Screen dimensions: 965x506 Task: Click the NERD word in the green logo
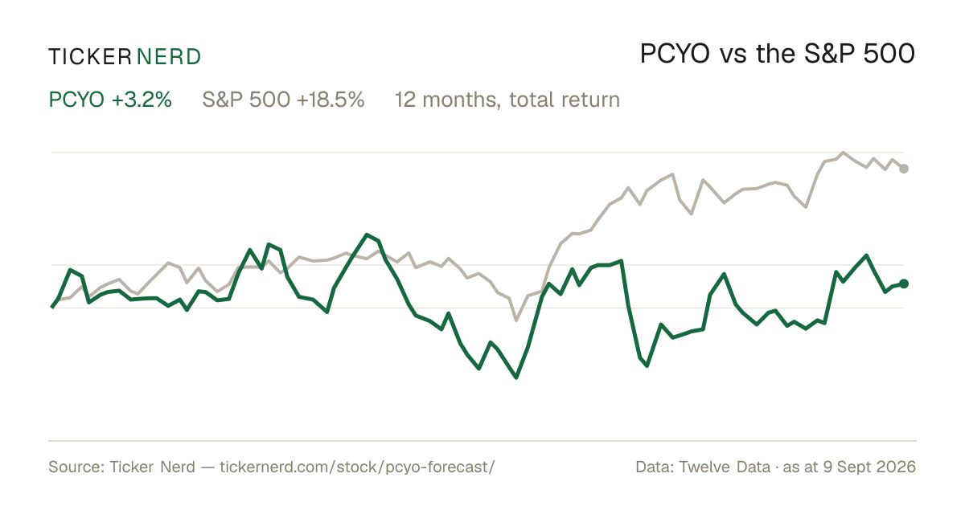click(169, 56)
